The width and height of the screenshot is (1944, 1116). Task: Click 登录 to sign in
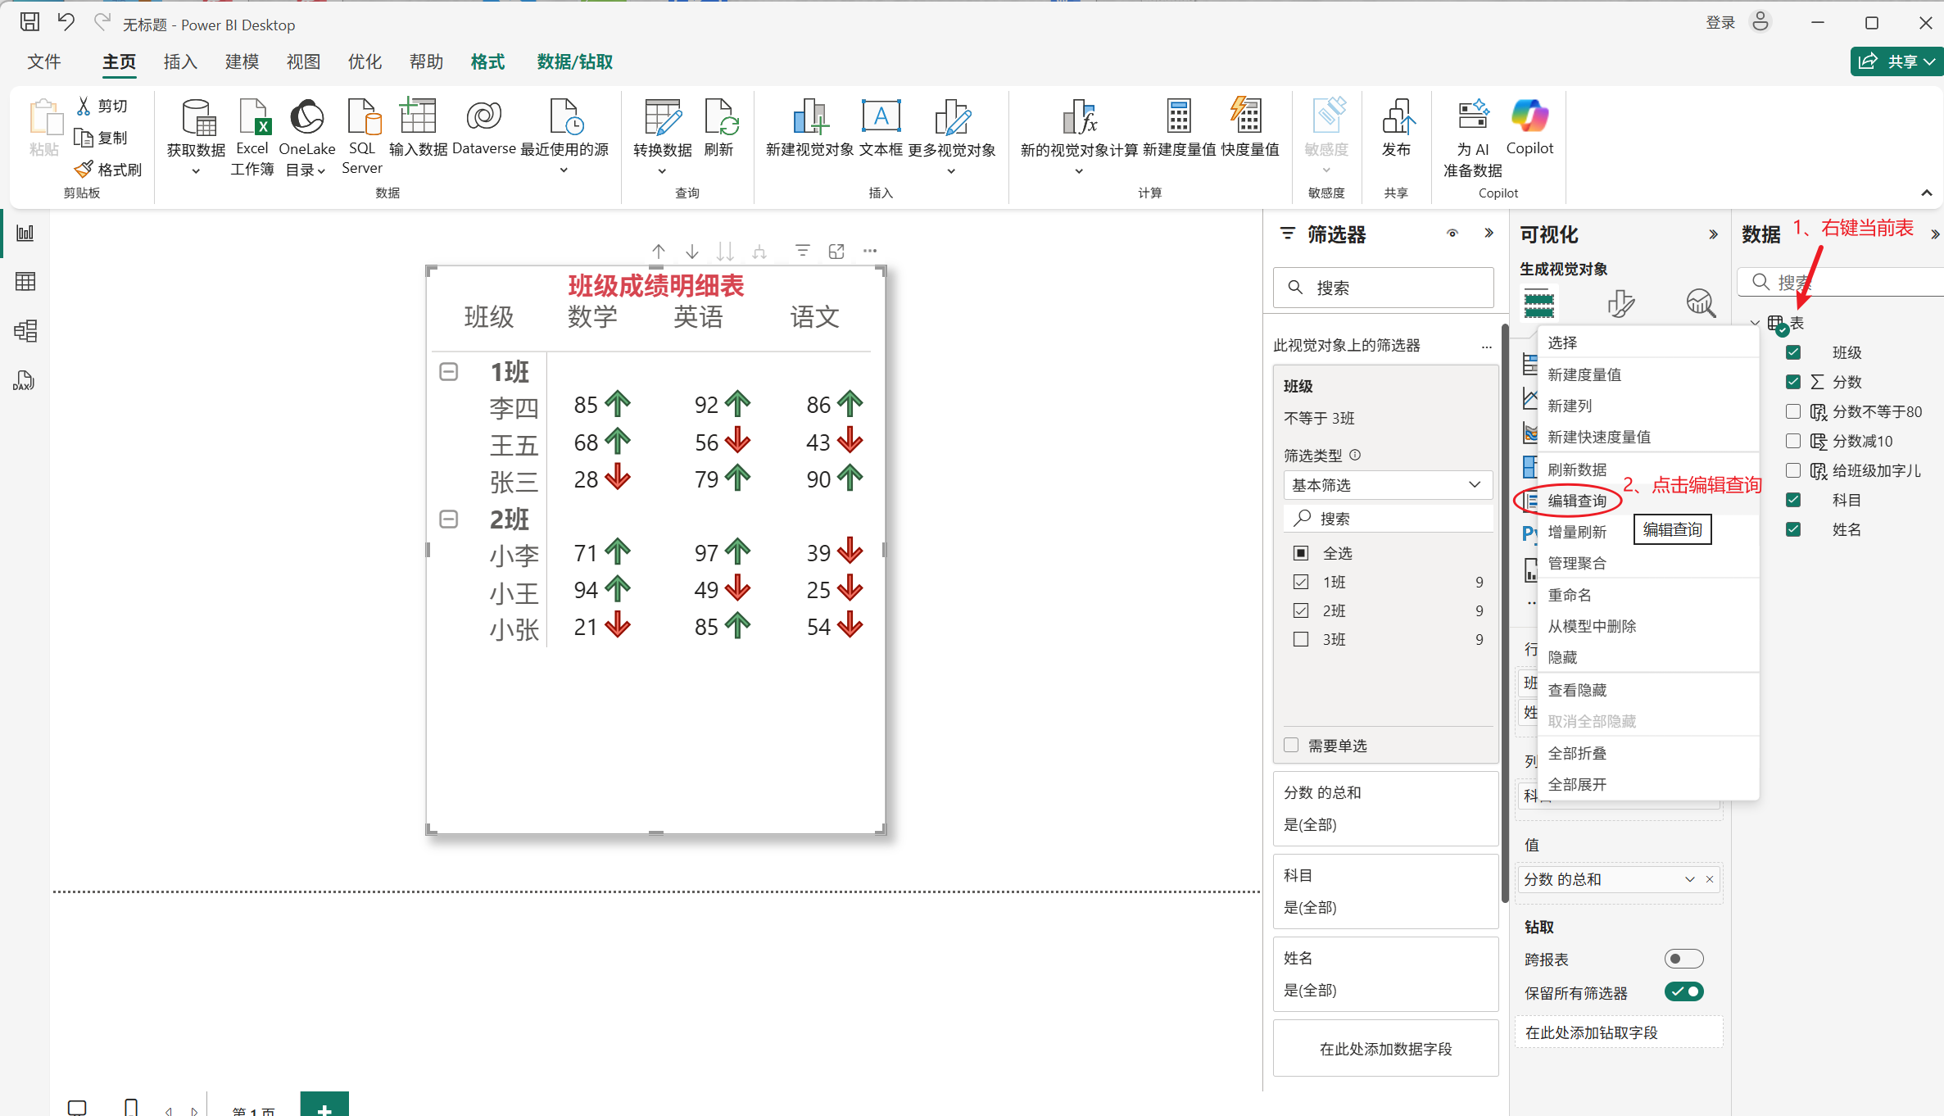pos(1720,23)
